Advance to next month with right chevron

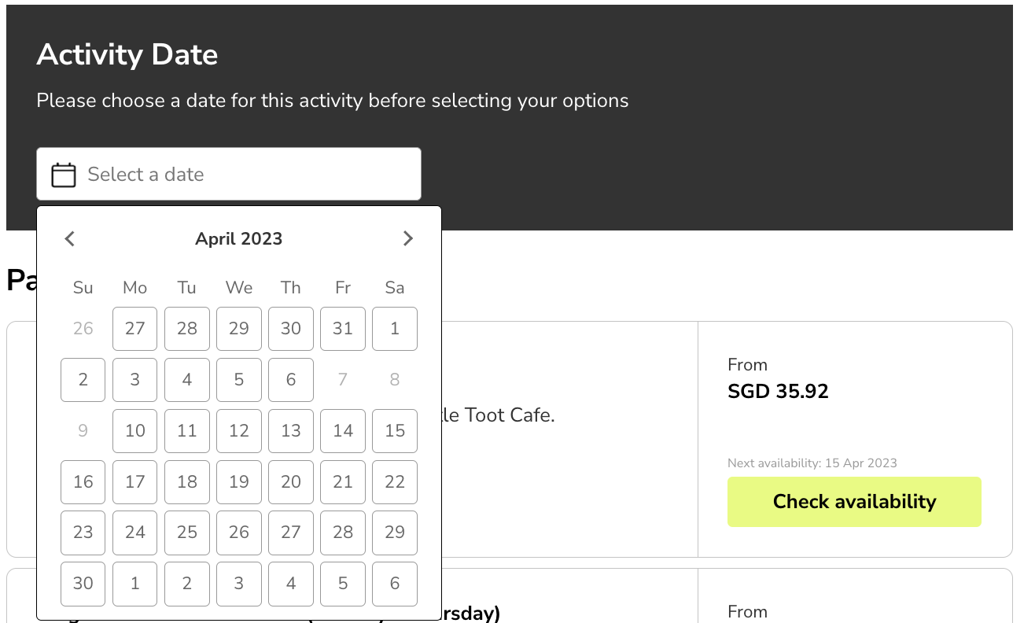[x=407, y=238]
